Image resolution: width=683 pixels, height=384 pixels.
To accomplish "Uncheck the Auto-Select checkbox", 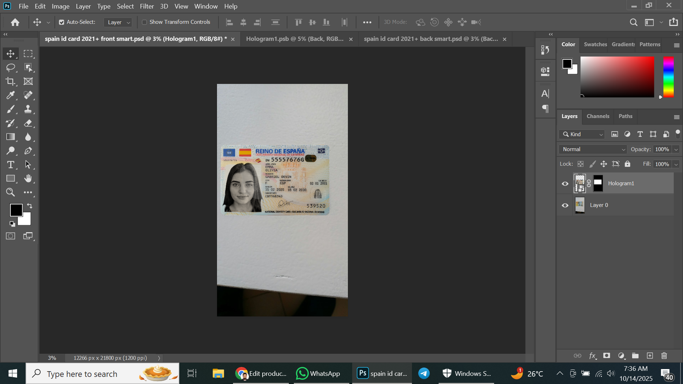I will coord(61,22).
